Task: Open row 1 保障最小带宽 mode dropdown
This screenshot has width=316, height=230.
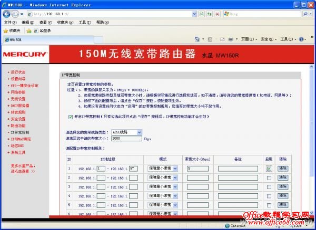Action: [x=162, y=169]
